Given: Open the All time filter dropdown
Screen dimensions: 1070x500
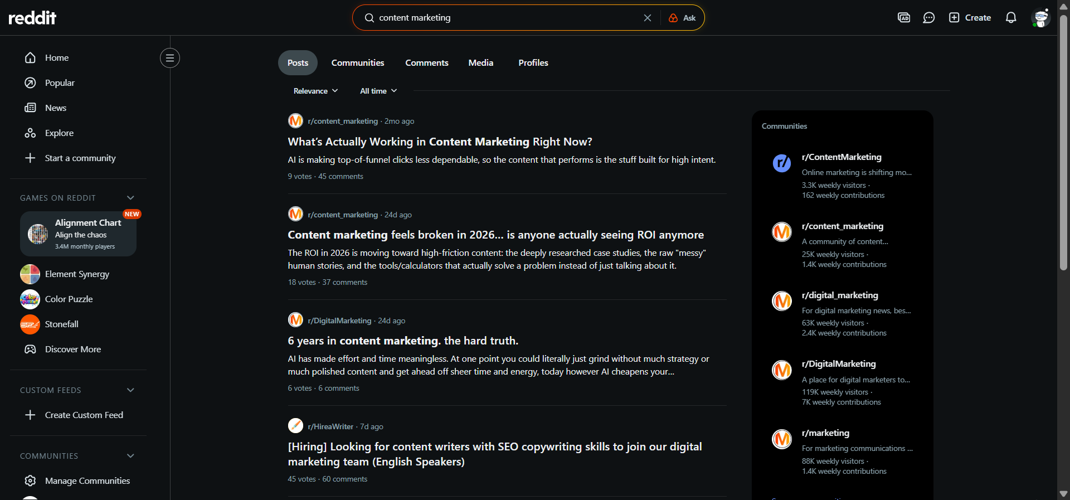Looking at the screenshot, I should pyautogui.click(x=378, y=91).
